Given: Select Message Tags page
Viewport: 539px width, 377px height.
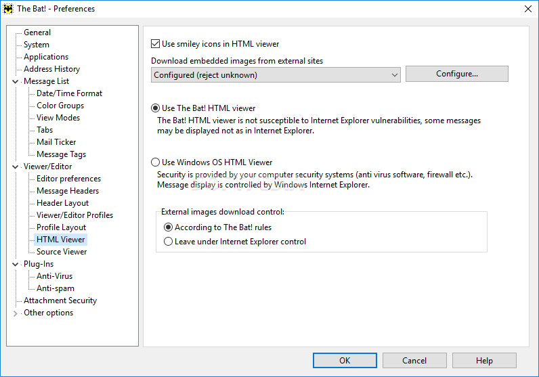Looking at the screenshot, I should tap(61, 154).
